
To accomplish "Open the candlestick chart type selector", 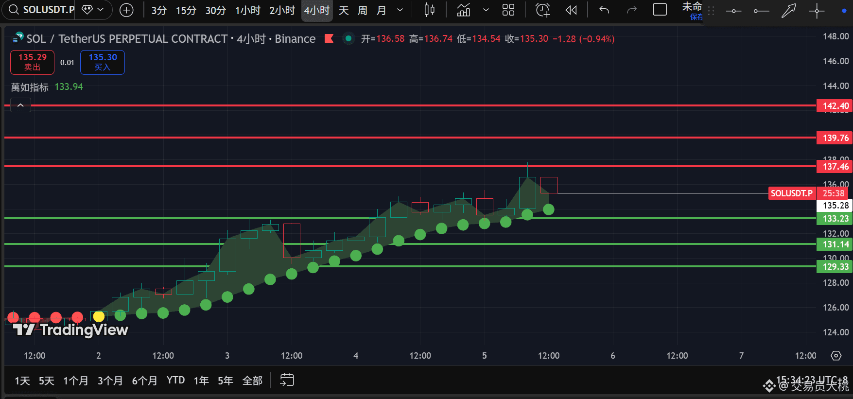I will (x=429, y=10).
